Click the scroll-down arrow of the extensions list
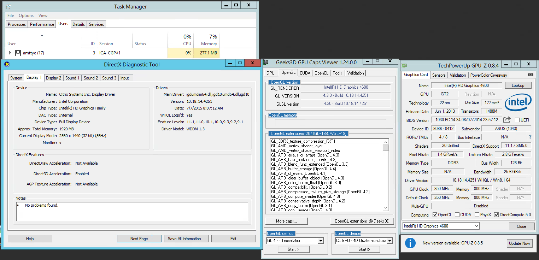539x260 pixels. click(x=386, y=208)
